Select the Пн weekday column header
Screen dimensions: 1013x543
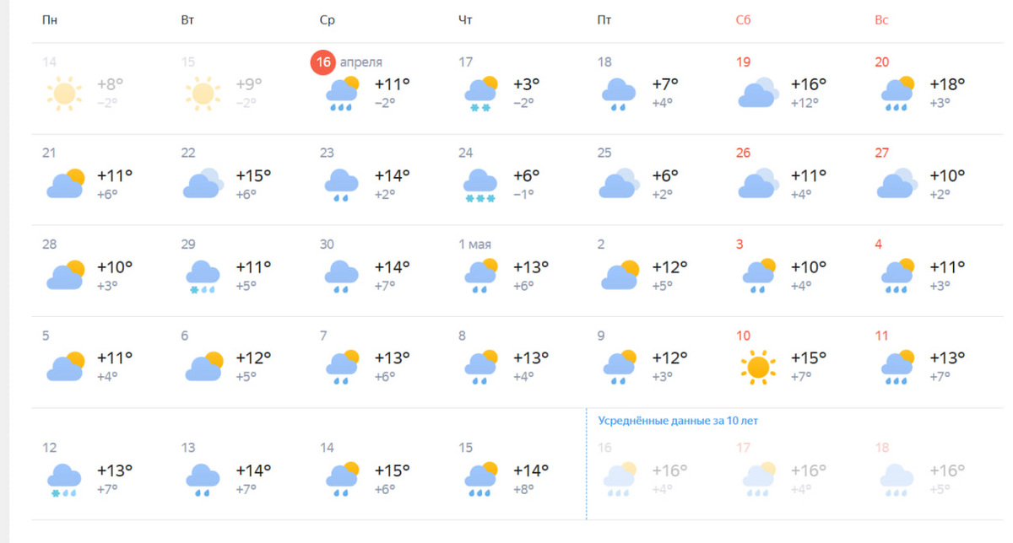pos(50,20)
